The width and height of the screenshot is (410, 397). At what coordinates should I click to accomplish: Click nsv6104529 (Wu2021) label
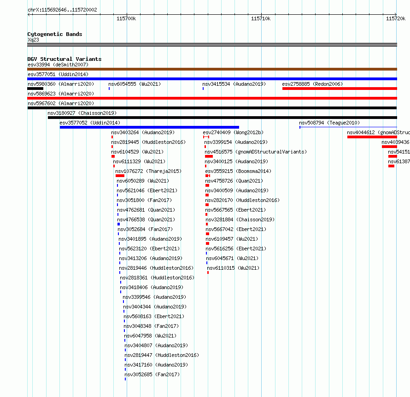pos(137,152)
